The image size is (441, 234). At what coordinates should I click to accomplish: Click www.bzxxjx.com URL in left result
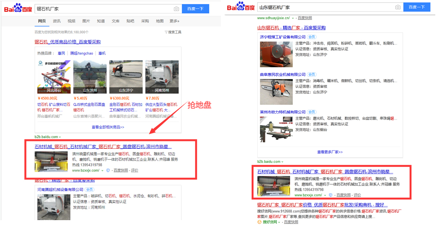coord(86,170)
